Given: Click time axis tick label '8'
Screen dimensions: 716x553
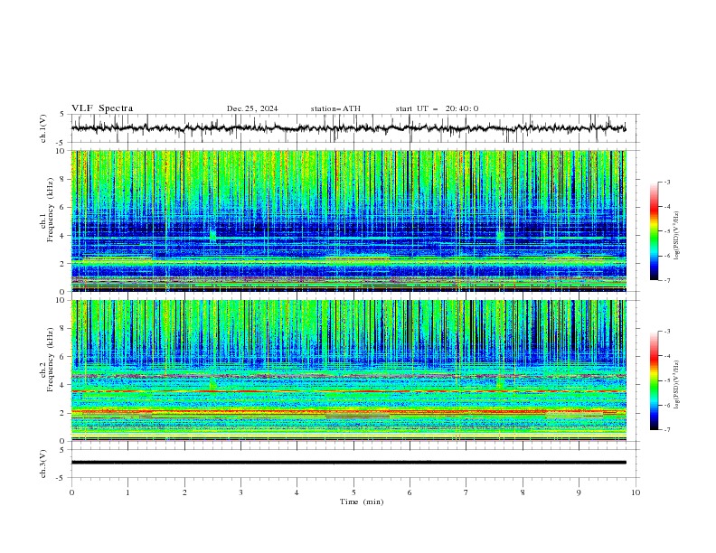Looking at the screenshot, I should (x=523, y=492).
